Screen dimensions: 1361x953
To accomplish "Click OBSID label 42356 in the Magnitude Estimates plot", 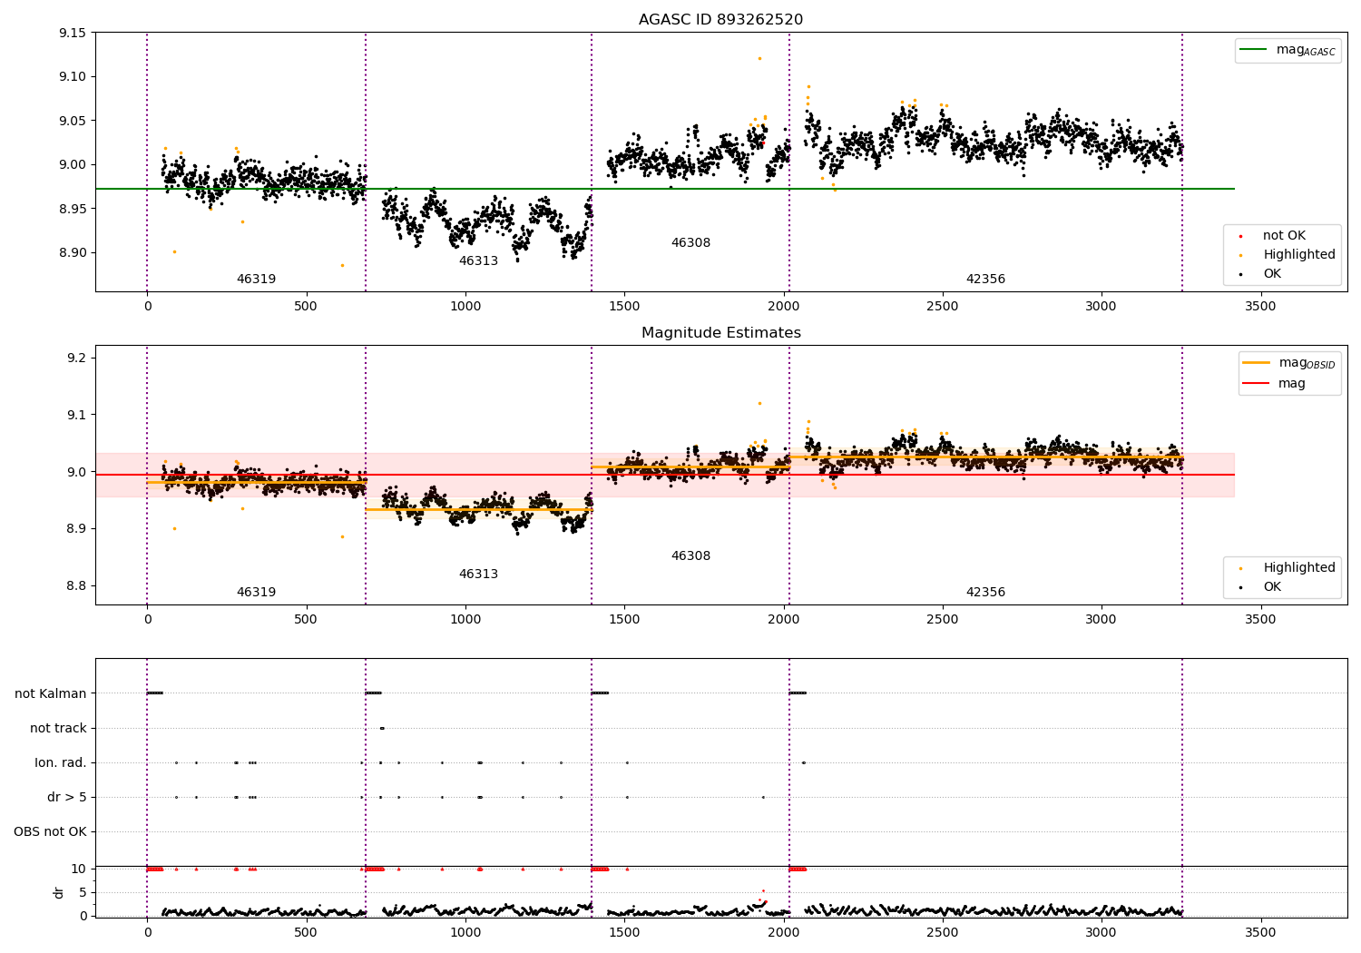I will [985, 593].
